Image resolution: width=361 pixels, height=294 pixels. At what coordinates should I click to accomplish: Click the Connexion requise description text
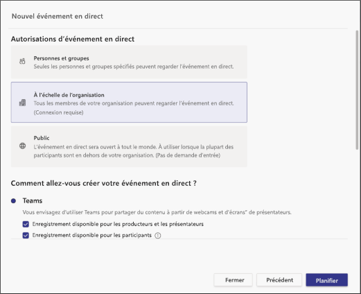coord(58,112)
